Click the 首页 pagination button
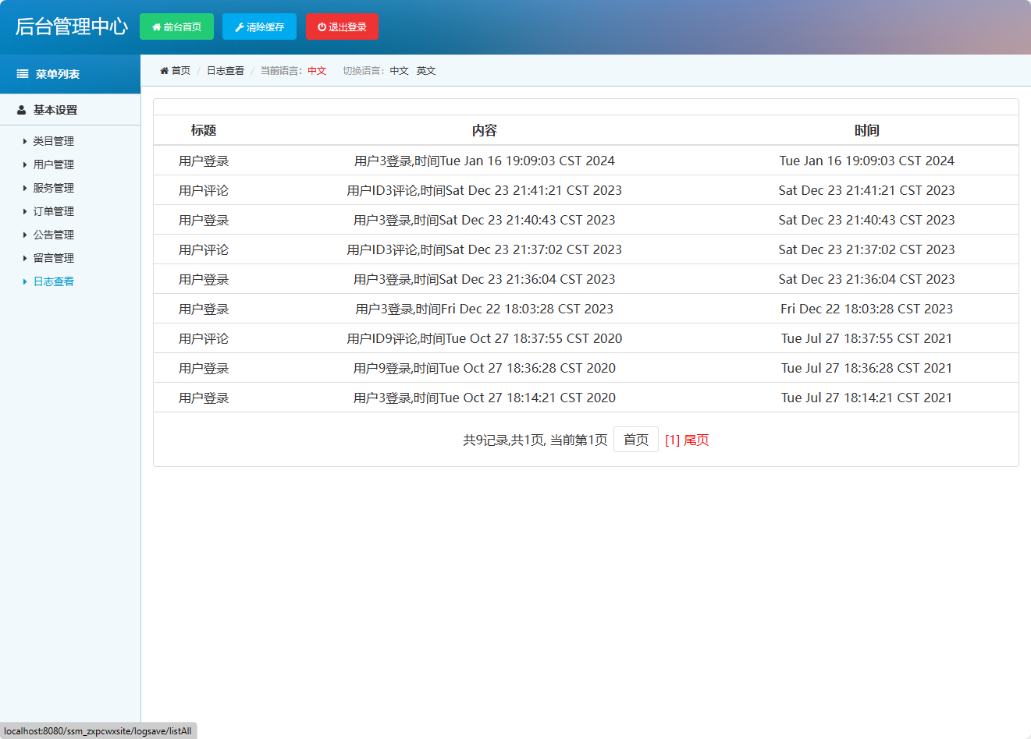 point(635,439)
